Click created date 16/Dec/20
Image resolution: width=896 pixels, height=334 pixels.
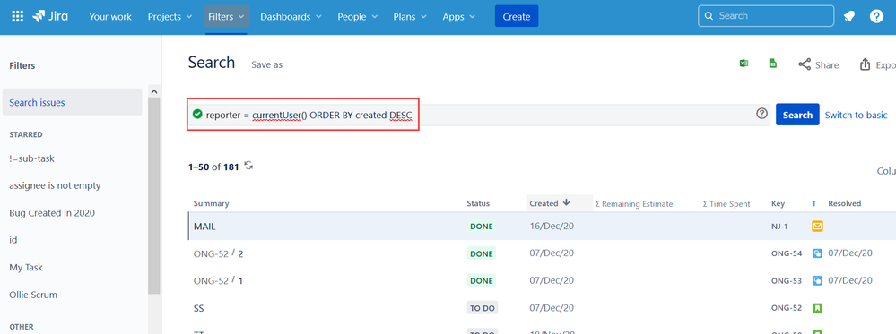point(552,226)
